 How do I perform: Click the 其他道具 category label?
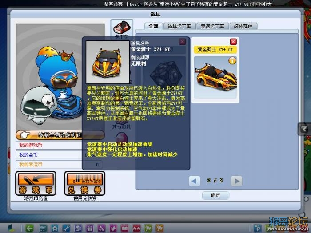[x=121, y=127]
